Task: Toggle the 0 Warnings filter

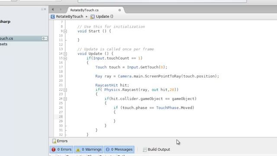Action: pyautogui.click(x=89, y=149)
